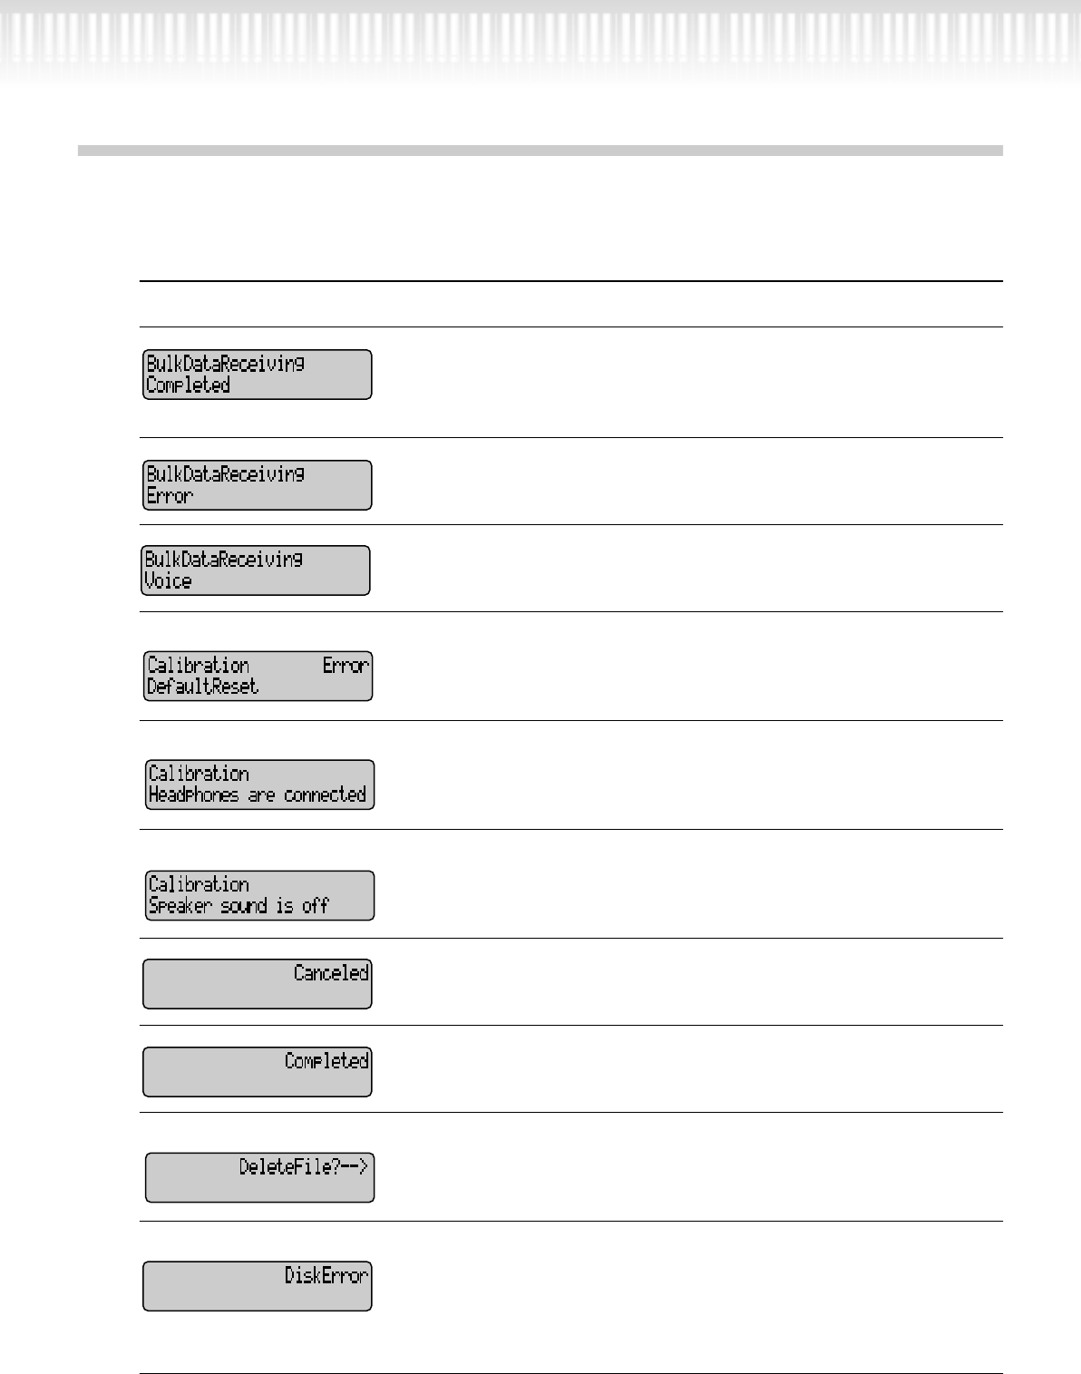Open the BulkDataReceiving Voice LCD display
1081x1374 pixels.
pyautogui.click(x=256, y=570)
